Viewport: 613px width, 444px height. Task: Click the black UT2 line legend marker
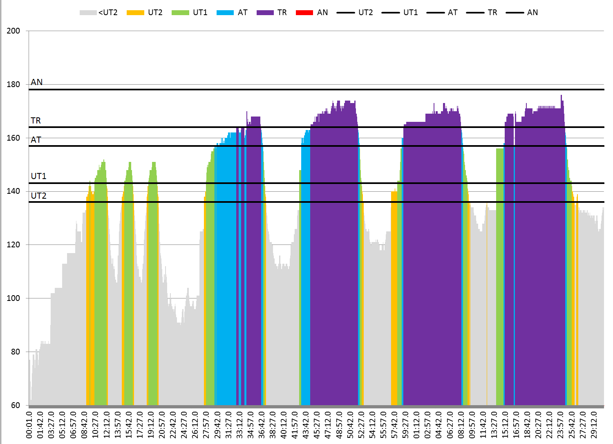pos(345,13)
